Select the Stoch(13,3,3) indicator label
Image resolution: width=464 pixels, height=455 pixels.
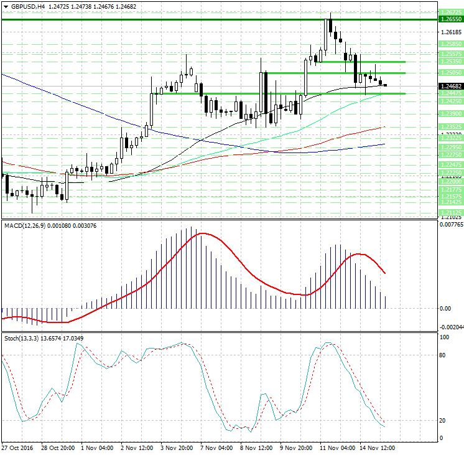click(x=19, y=337)
